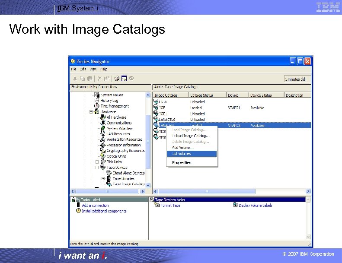The height and width of the screenshot is (263, 342).
Task: Click catalog list horizontal scroll left arrow
Action: point(155,191)
